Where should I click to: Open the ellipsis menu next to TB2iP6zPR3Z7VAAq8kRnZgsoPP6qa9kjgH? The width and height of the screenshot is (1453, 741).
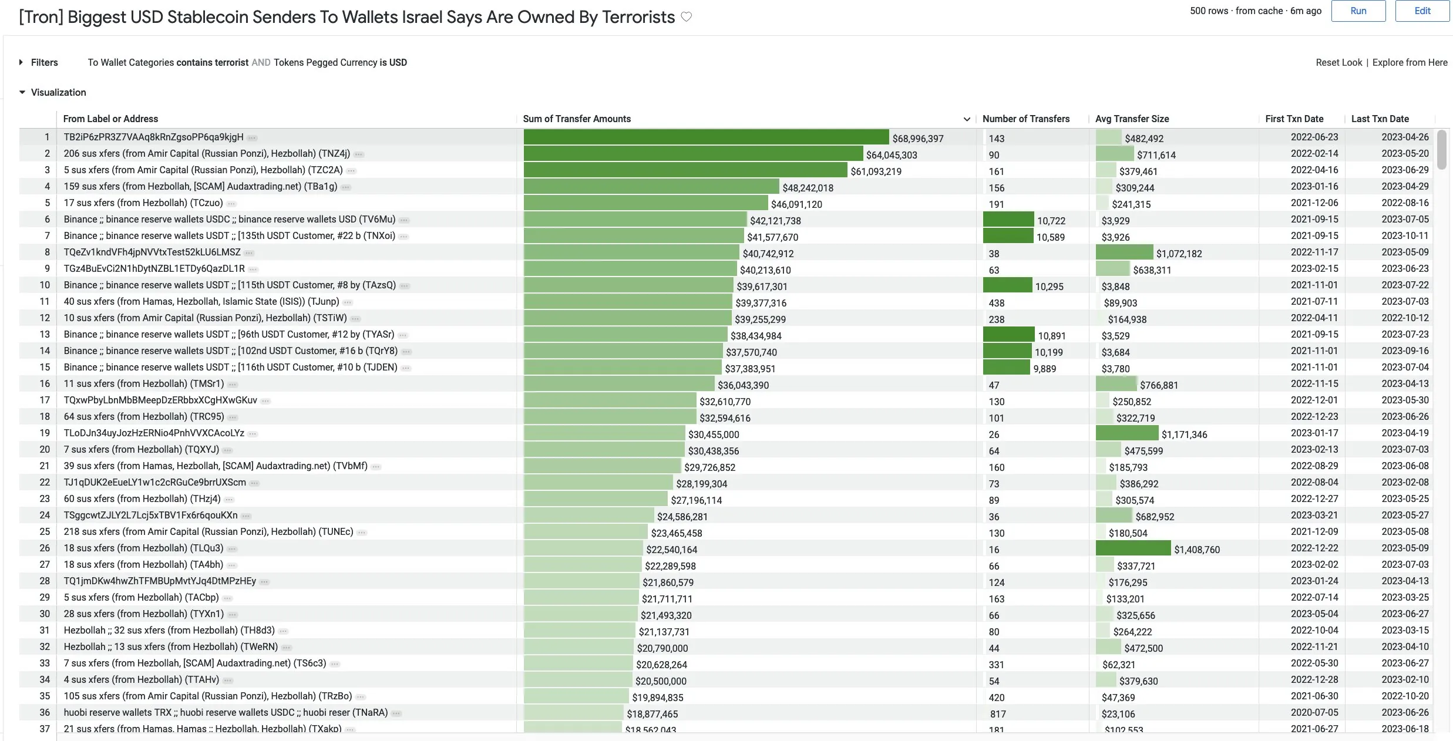(x=252, y=138)
